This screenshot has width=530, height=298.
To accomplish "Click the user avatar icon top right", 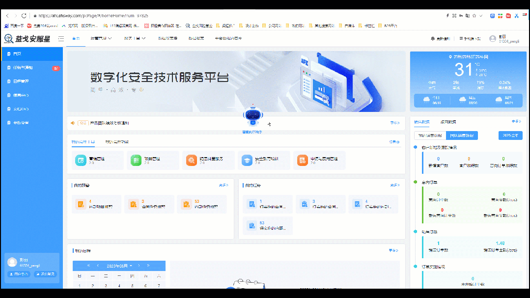I will (x=492, y=38).
